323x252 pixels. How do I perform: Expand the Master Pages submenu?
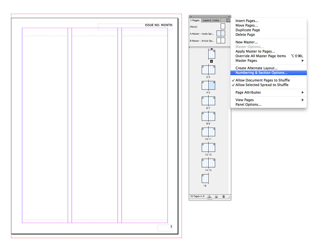(x=302, y=61)
